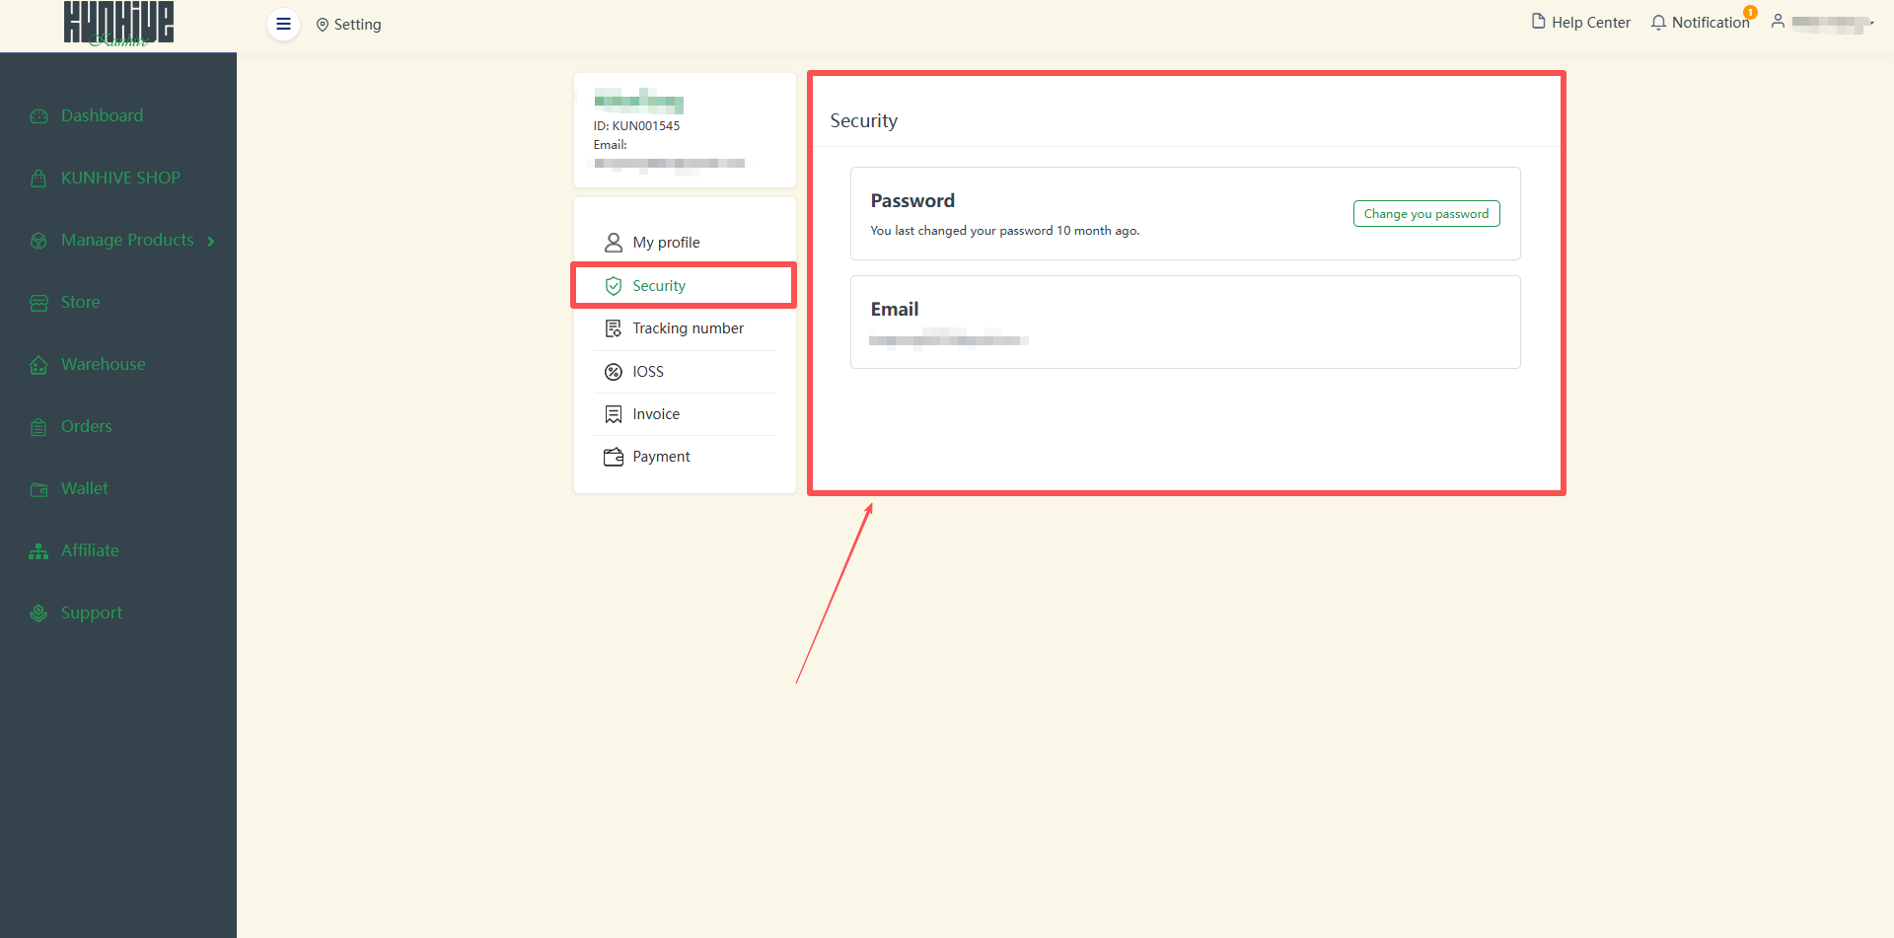This screenshot has height=938, width=1894.
Task: Navigate to KUNHIVE SHOP
Action: (x=120, y=179)
